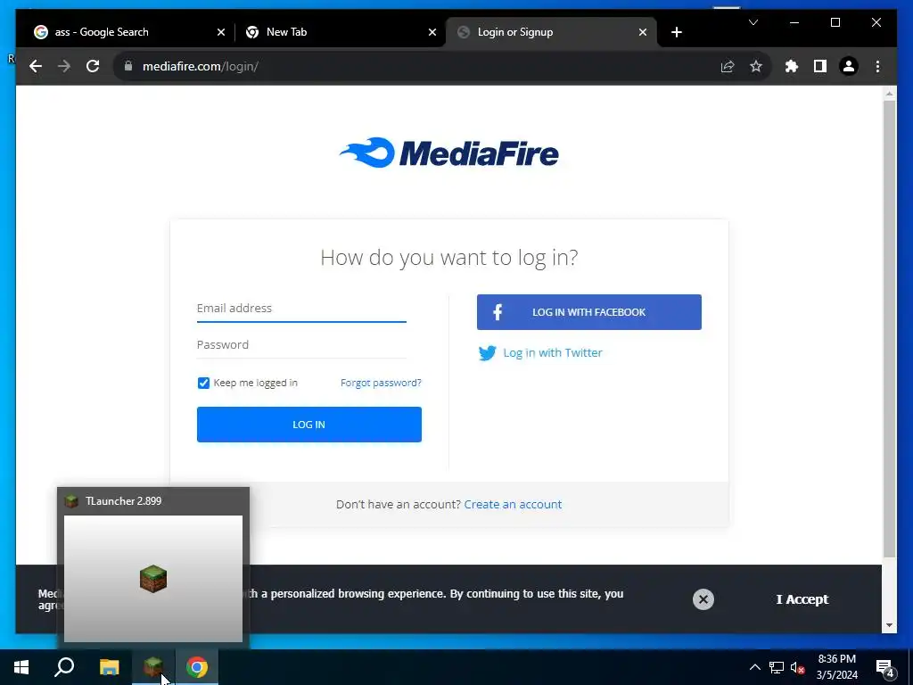
Task: Open the taskbar clock and date
Action: [x=836, y=667]
